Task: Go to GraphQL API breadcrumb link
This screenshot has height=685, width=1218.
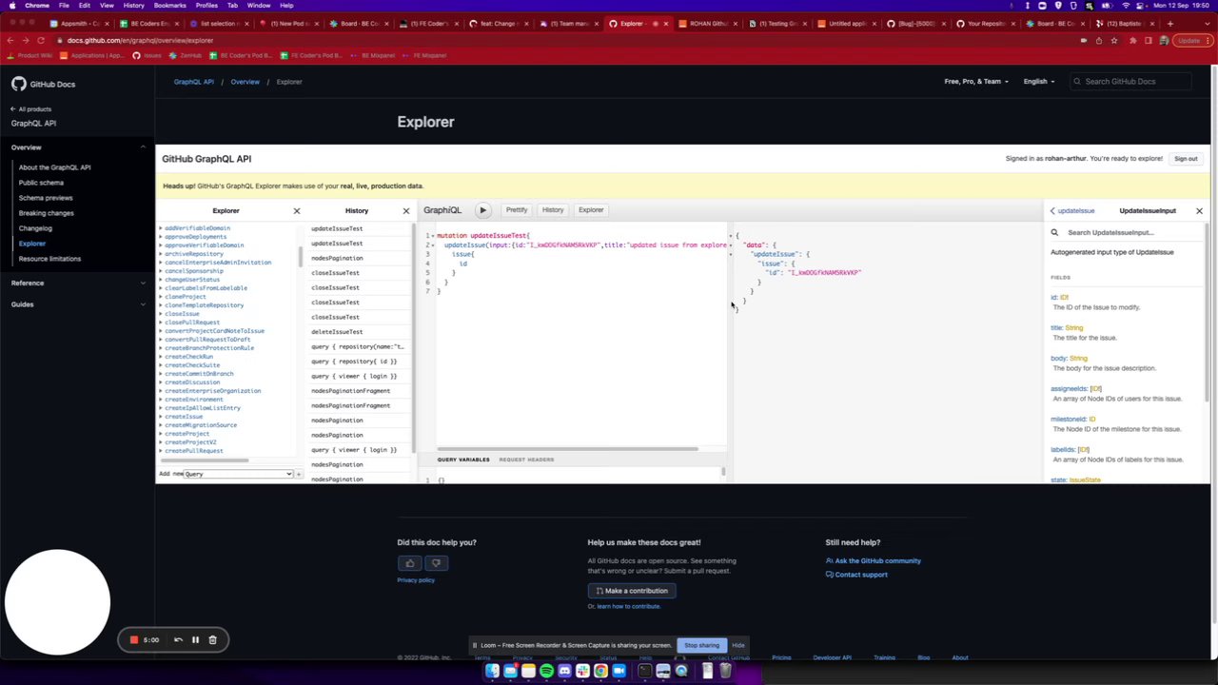Action: 194,82
